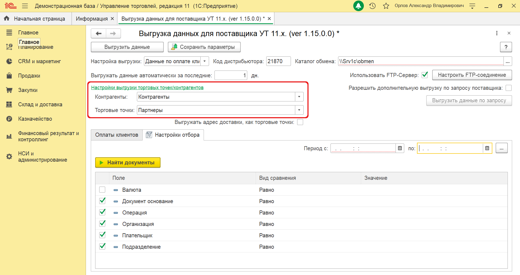Open favorites star icon

click(386, 6)
